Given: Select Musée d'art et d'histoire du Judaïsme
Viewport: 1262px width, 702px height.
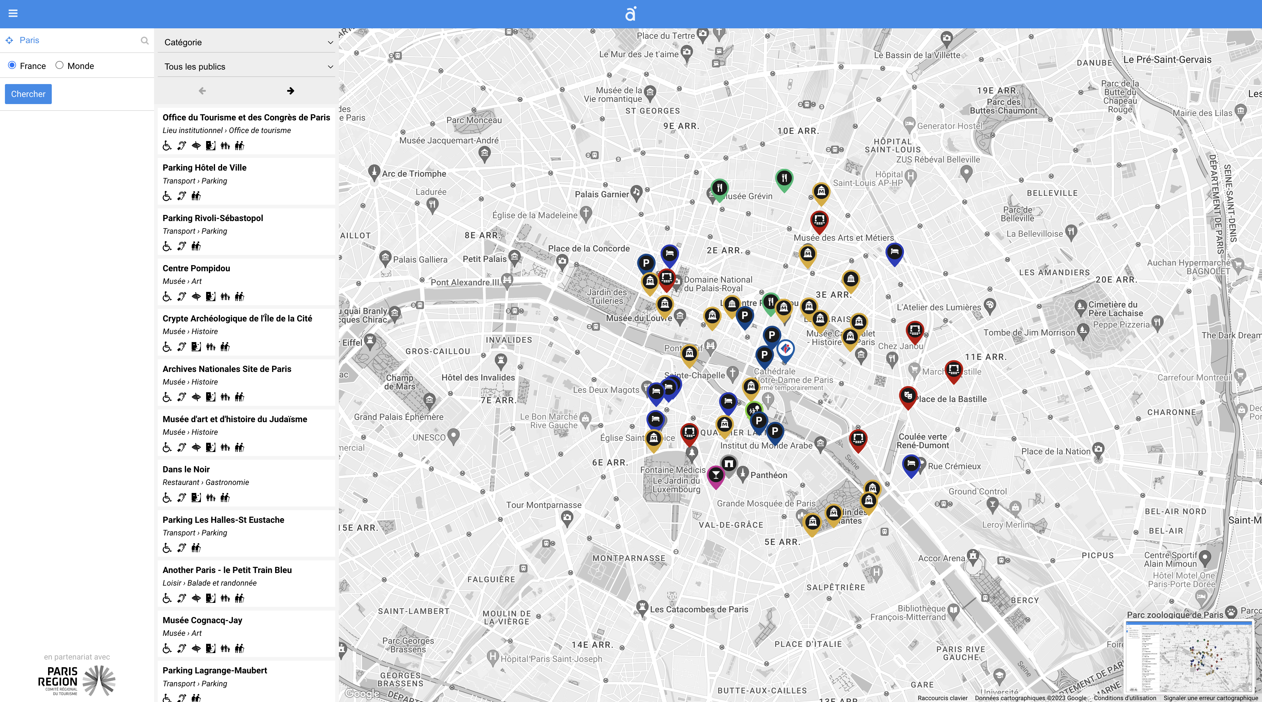Looking at the screenshot, I should coord(246,433).
